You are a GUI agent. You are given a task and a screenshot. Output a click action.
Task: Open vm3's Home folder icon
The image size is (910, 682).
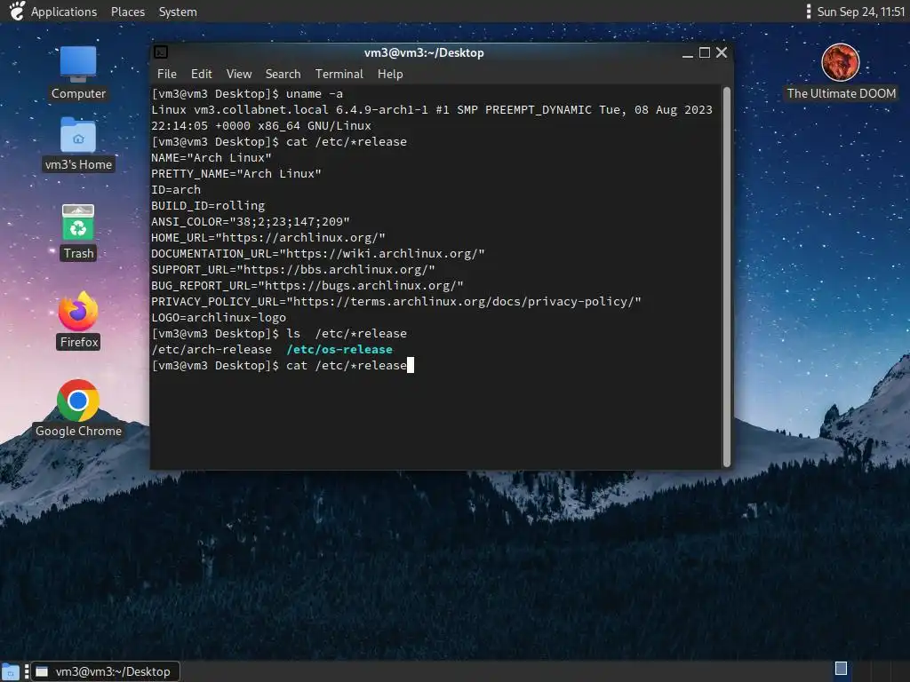(x=78, y=143)
